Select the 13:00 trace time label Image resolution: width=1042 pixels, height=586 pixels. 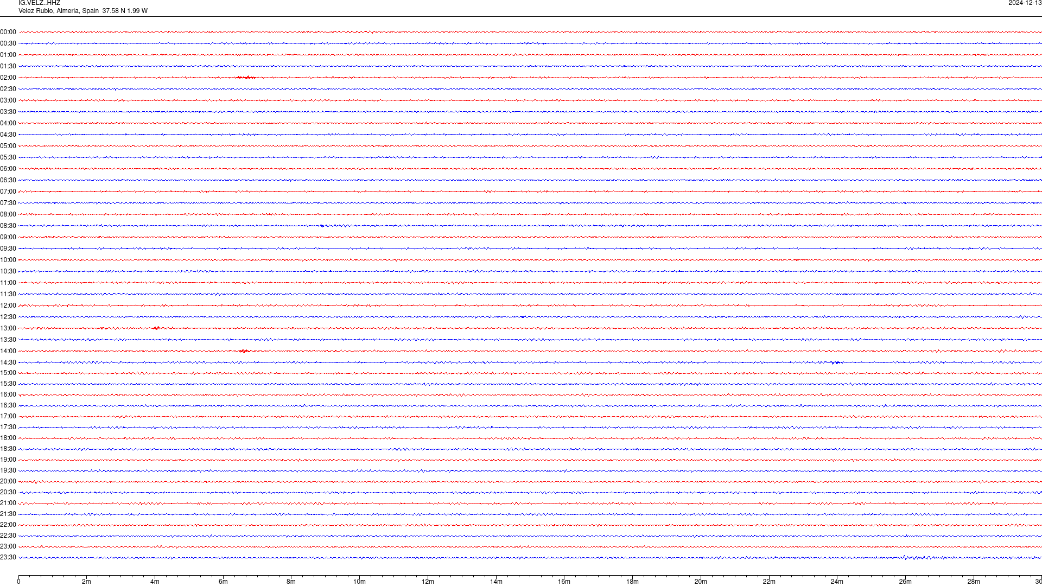coord(8,328)
